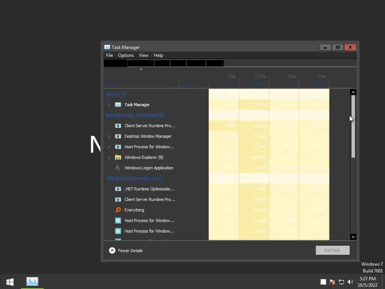
Task: Click the scrollbar down arrow
Action: [353, 237]
